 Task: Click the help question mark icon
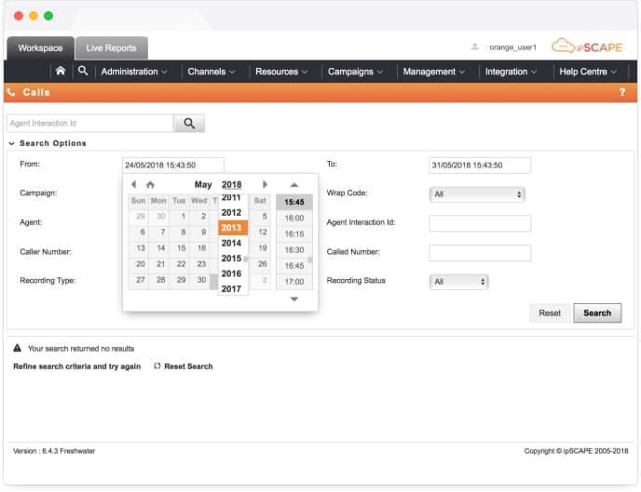pyautogui.click(x=621, y=92)
